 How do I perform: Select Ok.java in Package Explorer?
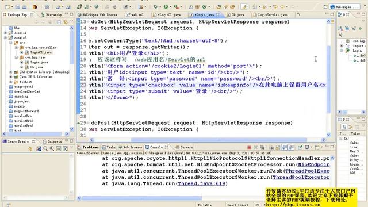click(x=36, y=67)
